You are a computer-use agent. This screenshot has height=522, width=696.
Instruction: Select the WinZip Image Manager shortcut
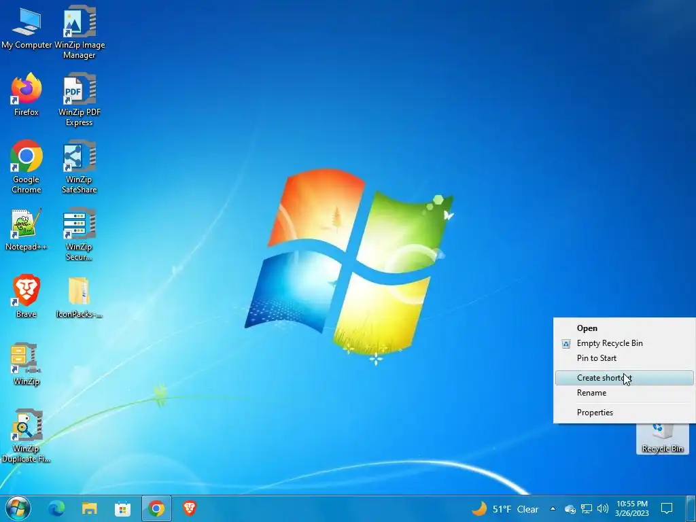[x=80, y=32]
